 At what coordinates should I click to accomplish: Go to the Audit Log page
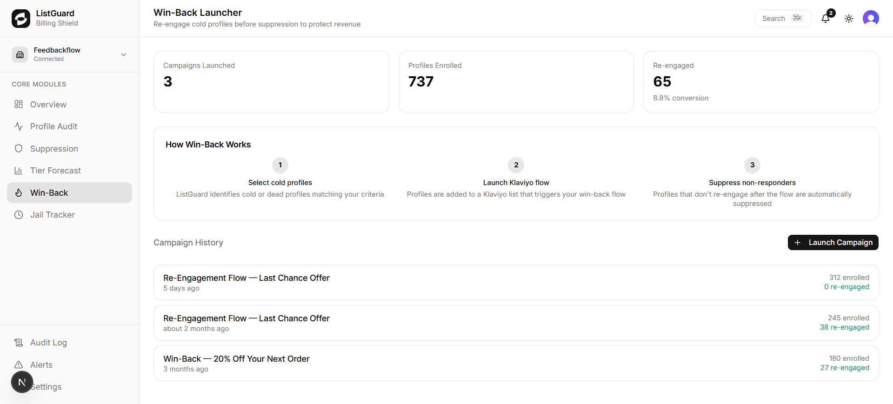(x=48, y=343)
